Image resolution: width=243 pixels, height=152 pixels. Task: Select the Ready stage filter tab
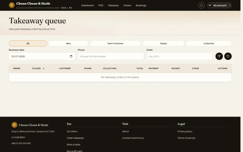tap(164, 43)
